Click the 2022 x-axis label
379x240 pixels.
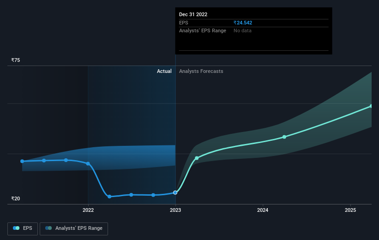[x=88, y=210]
